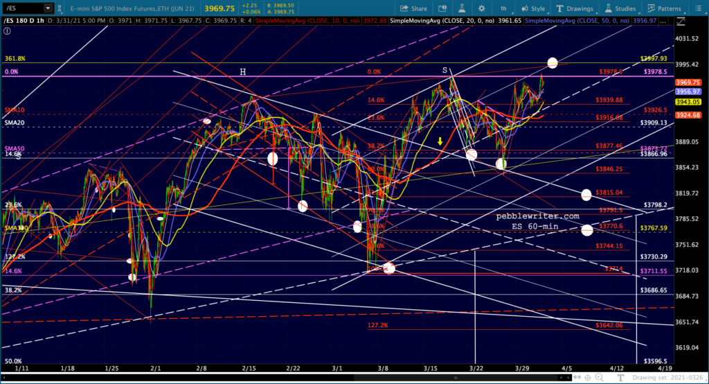This screenshot has width=709, height=384.
Task: Click the /ES symbol input field
Action: pyautogui.click(x=23, y=8)
